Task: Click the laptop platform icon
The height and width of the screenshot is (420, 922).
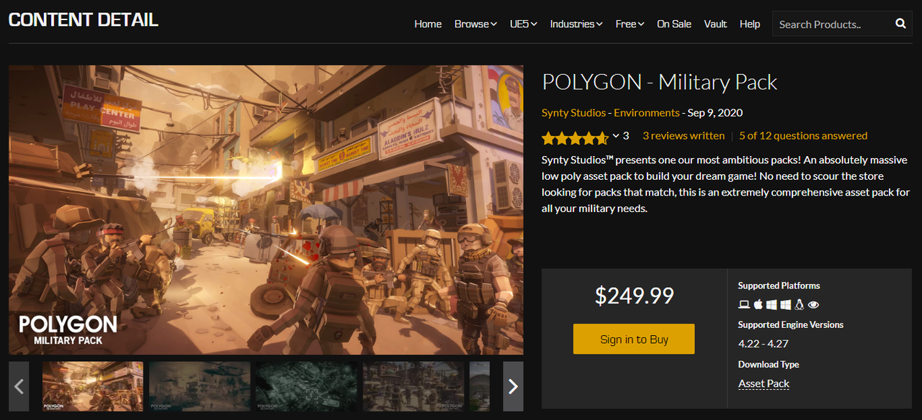Action: pos(744,305)
